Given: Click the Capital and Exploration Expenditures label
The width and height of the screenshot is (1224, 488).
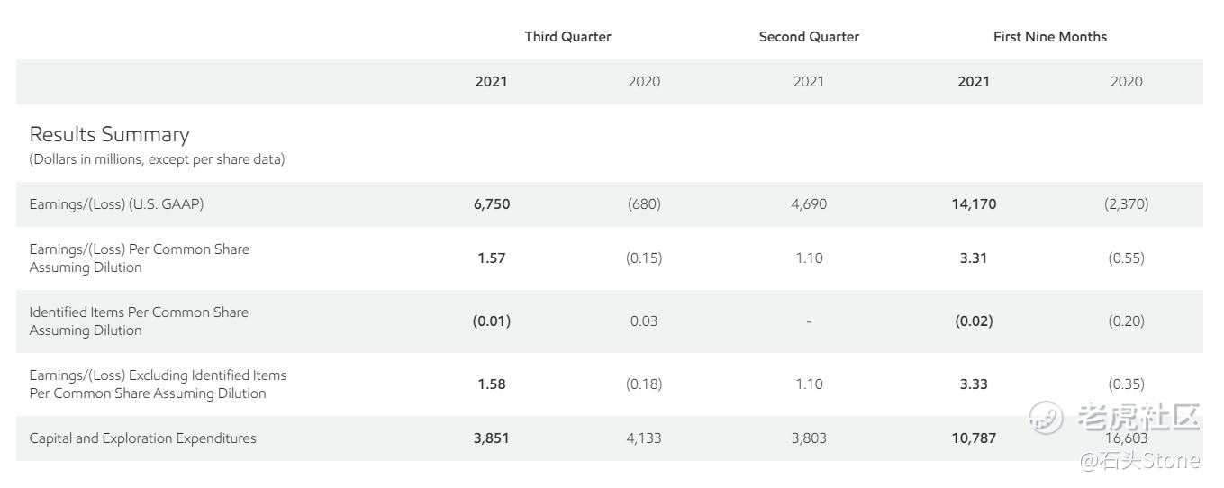Looking at the screenshot, I should pyautogui.click(x=142, y=438).
